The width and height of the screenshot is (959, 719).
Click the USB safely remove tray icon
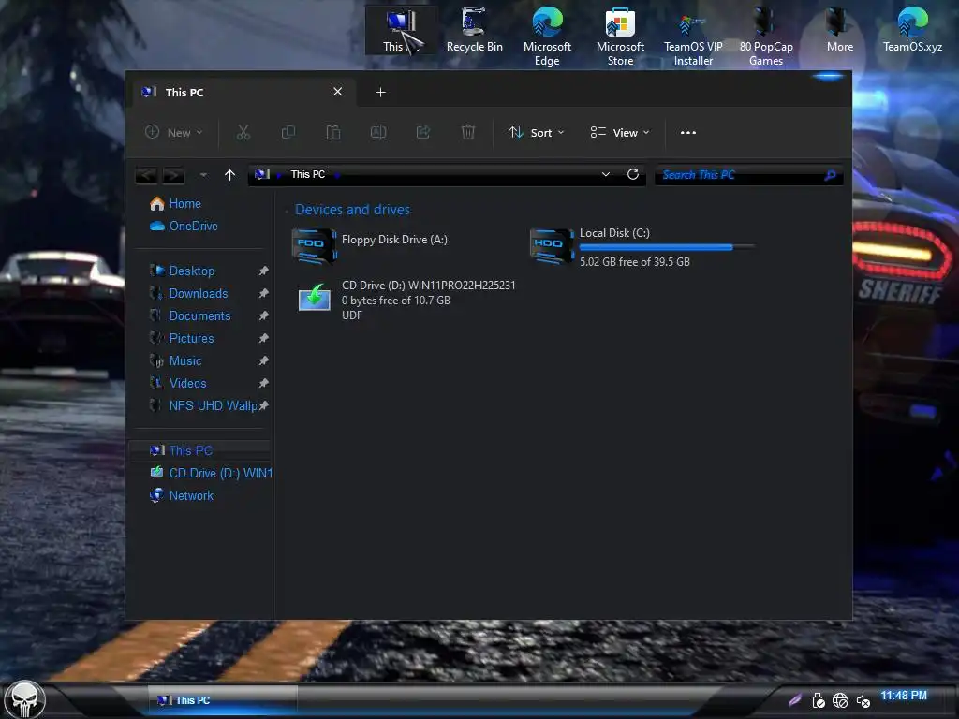click(x=819, y=700)
